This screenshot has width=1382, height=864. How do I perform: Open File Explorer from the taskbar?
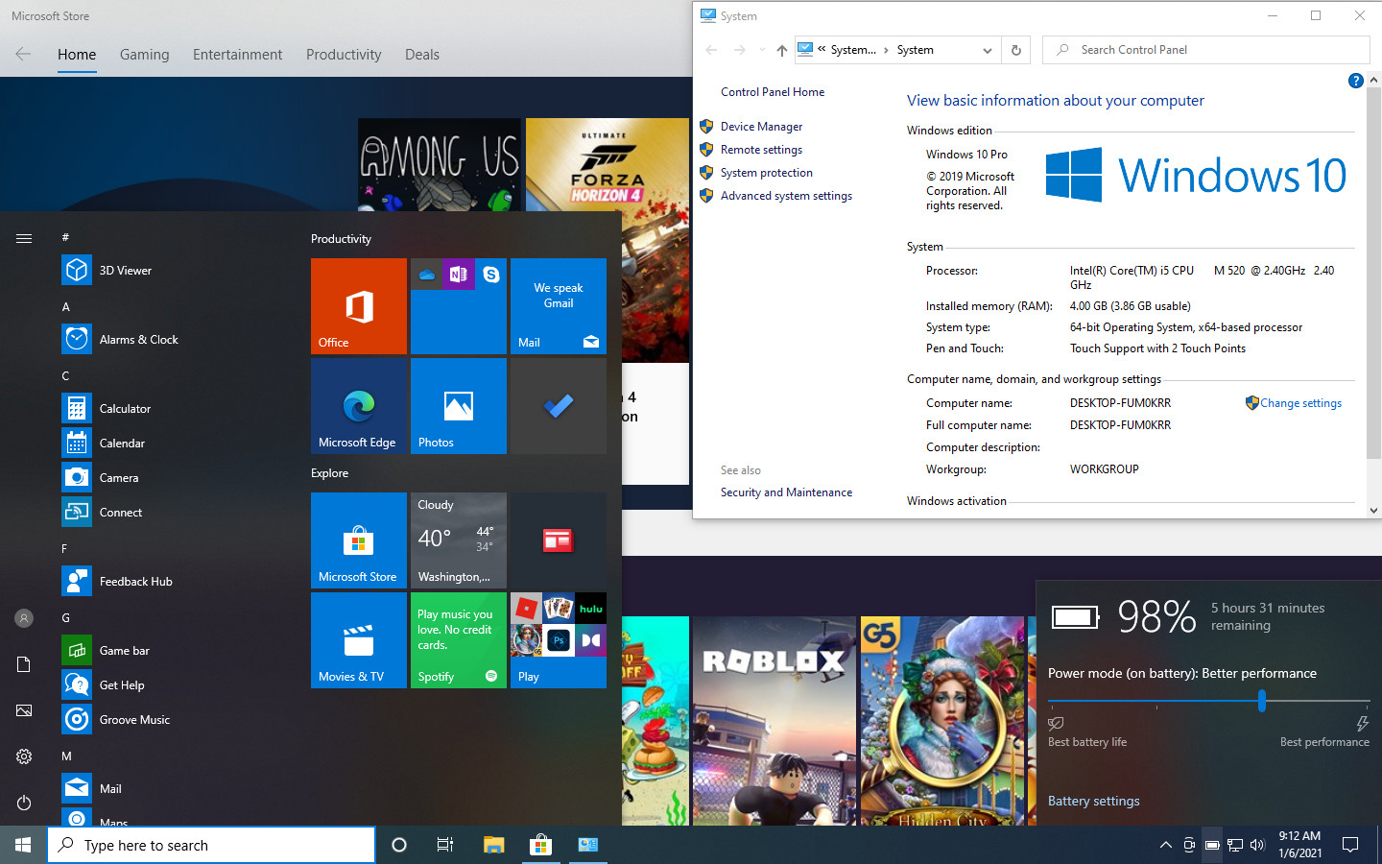point(493,845)
